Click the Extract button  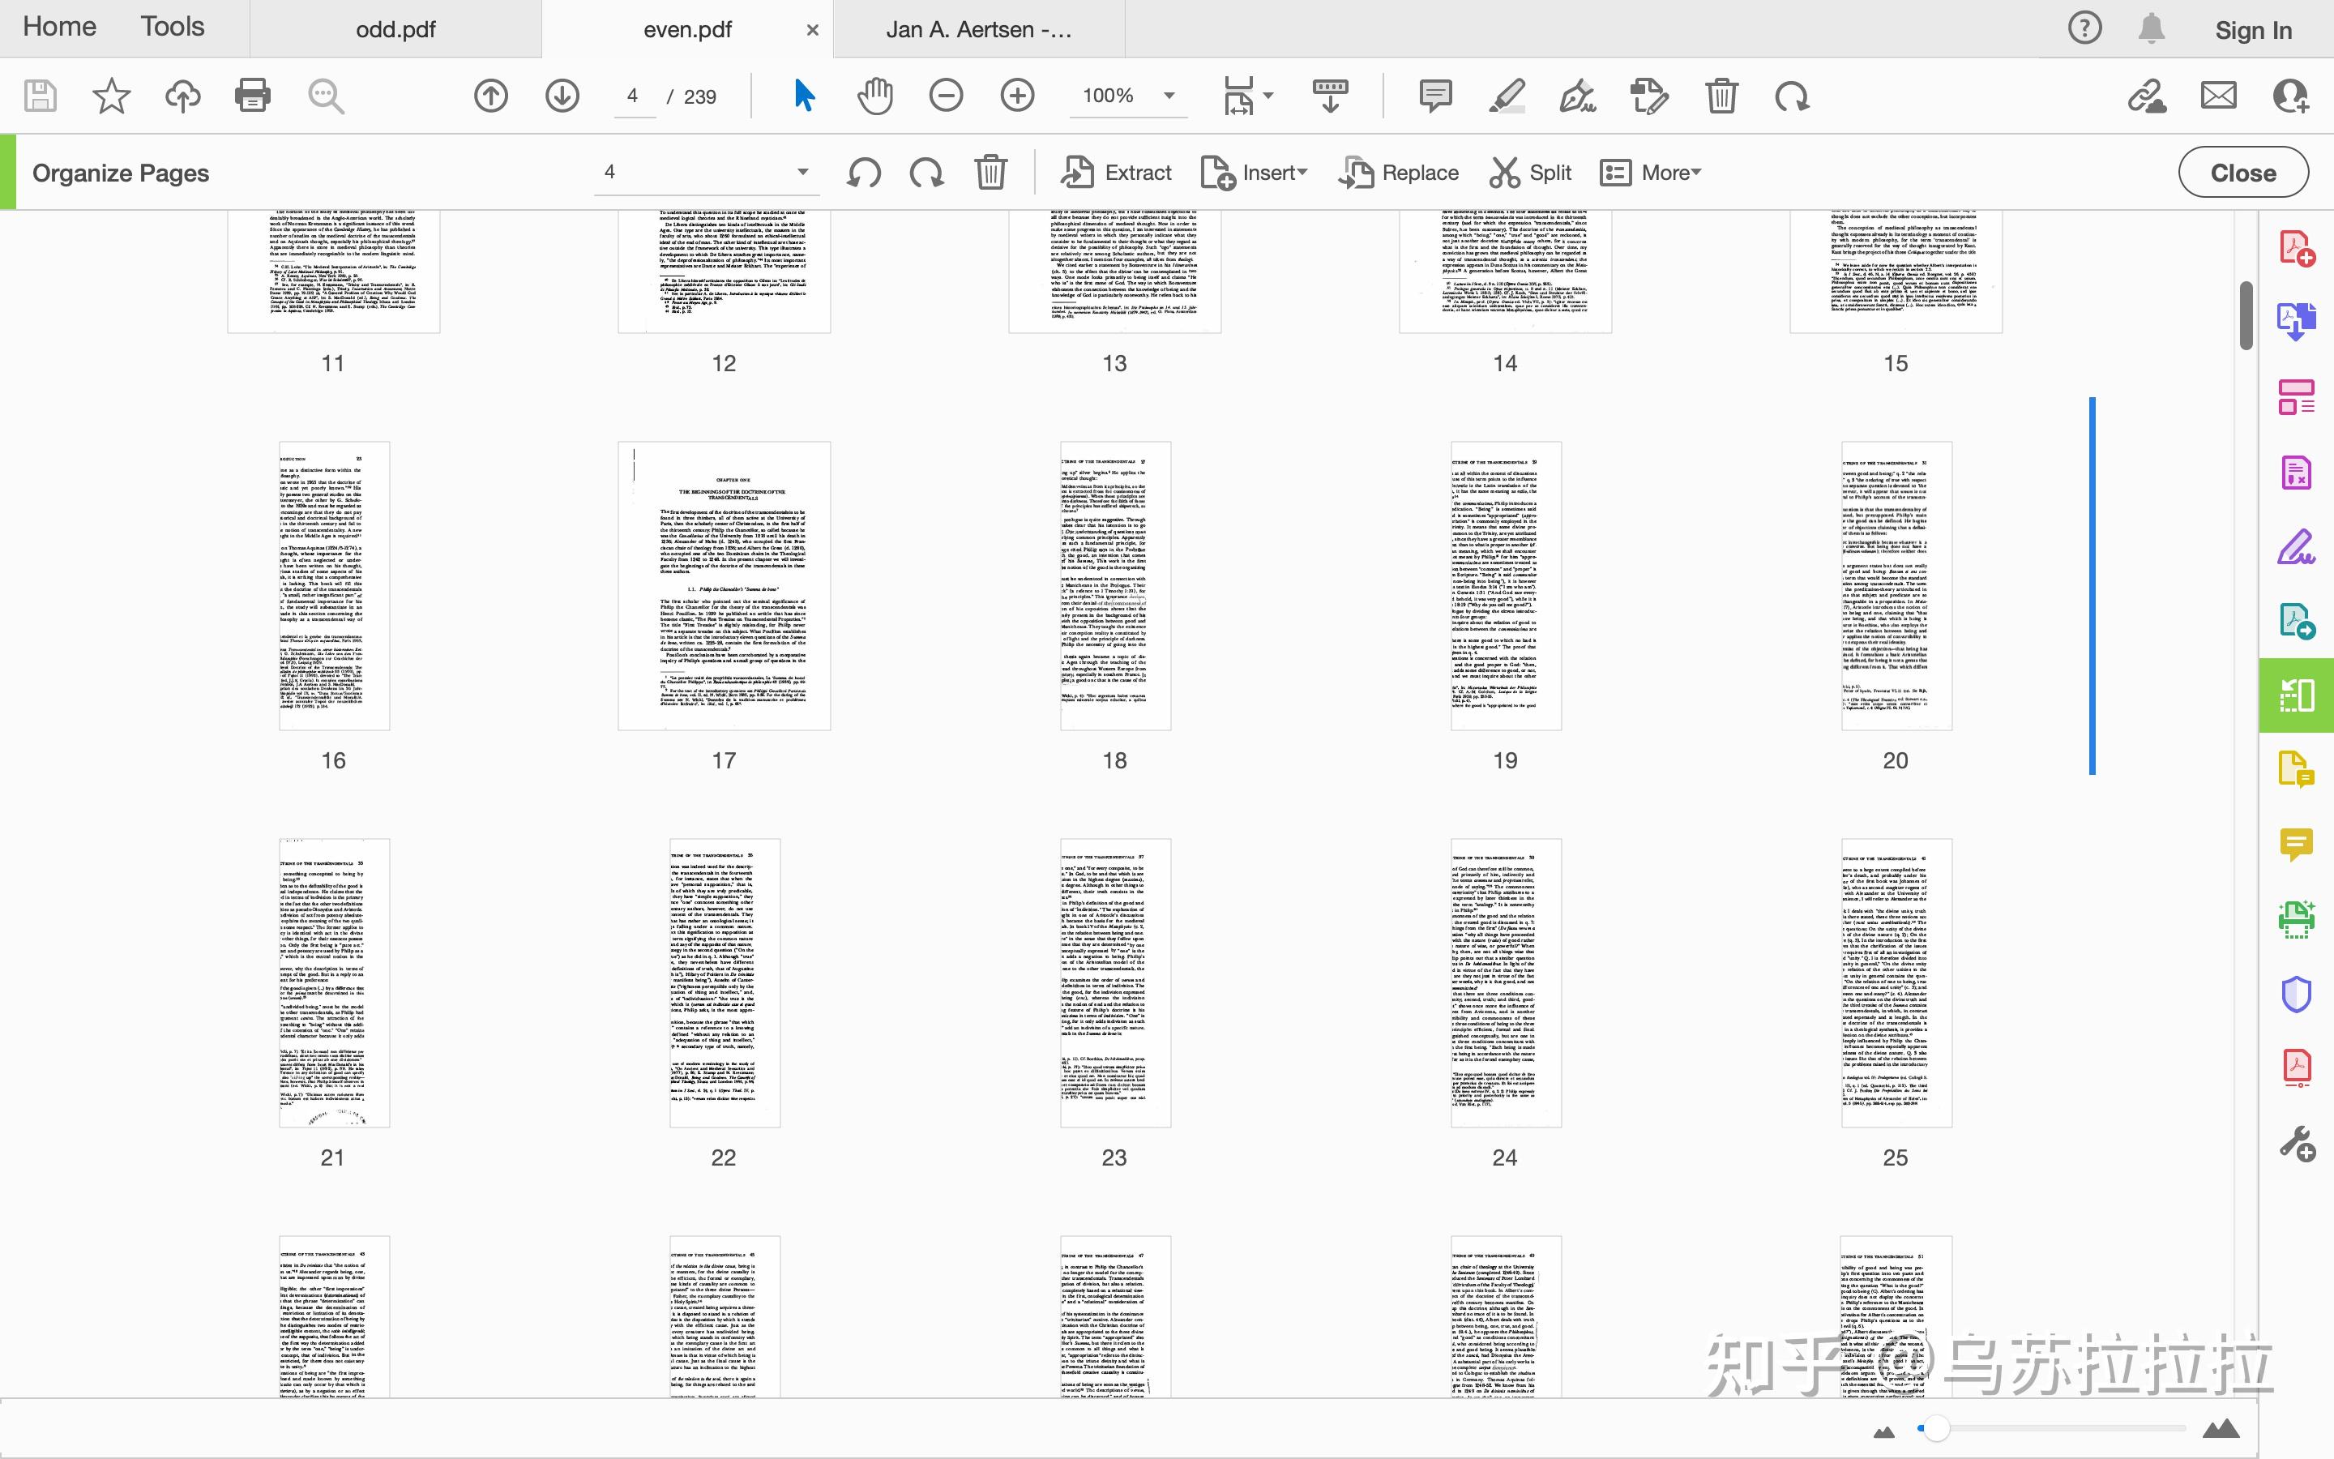pyautogui.click(x=1116, y=173)
